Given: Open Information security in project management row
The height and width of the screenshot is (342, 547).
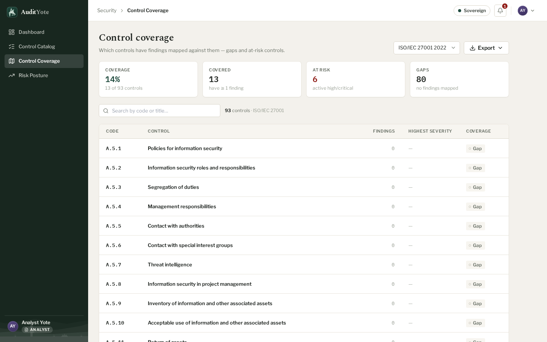Looking at the screenshot, I should (x=304, y=284).
